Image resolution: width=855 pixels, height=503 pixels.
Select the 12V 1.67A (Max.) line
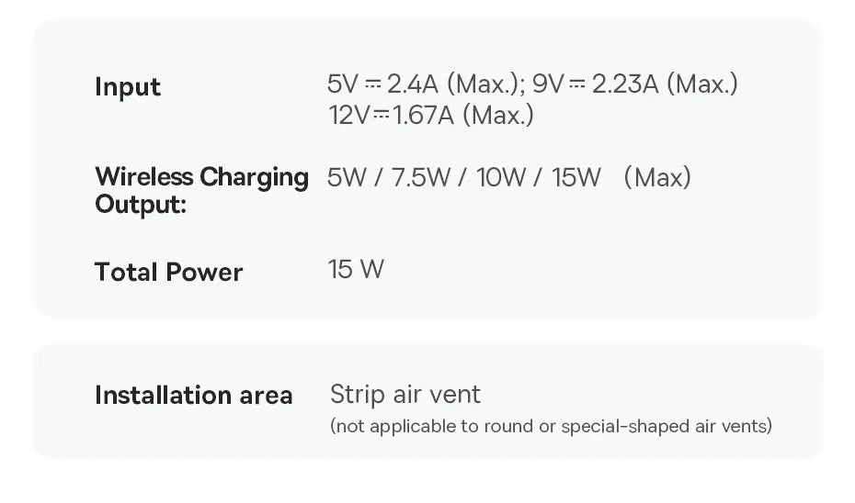click(430, 116)
